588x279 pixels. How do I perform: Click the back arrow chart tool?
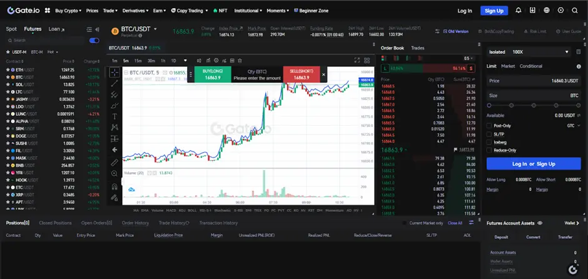click(x=114, y=150)
